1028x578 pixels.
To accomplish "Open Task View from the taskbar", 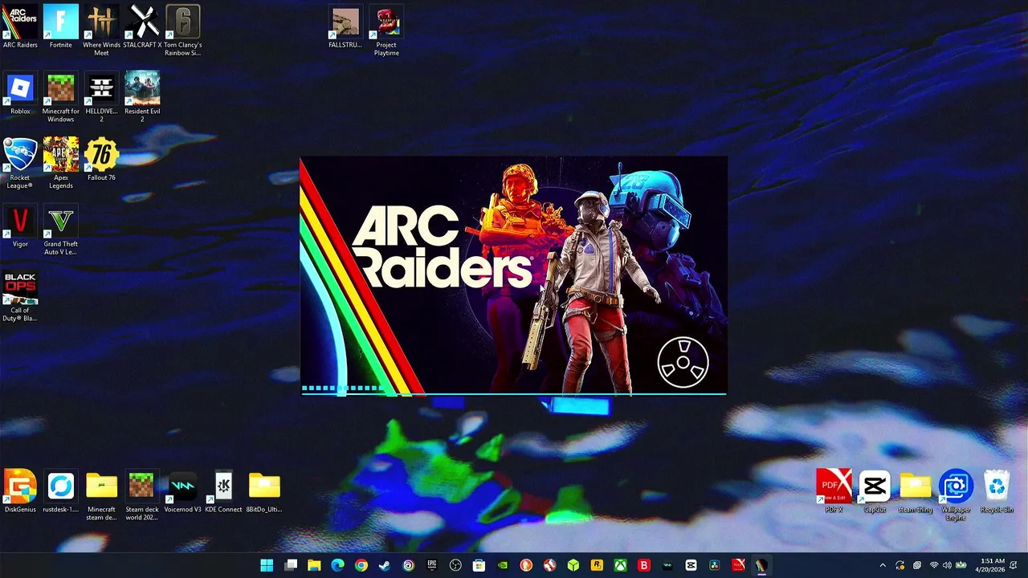I will coord(291,565).
